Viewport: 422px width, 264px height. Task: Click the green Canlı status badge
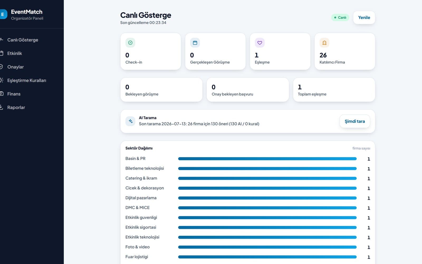coord(340,17)
